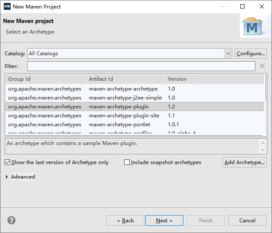
Task: Maximize the New Maven Project window
Action: [242, 6]
